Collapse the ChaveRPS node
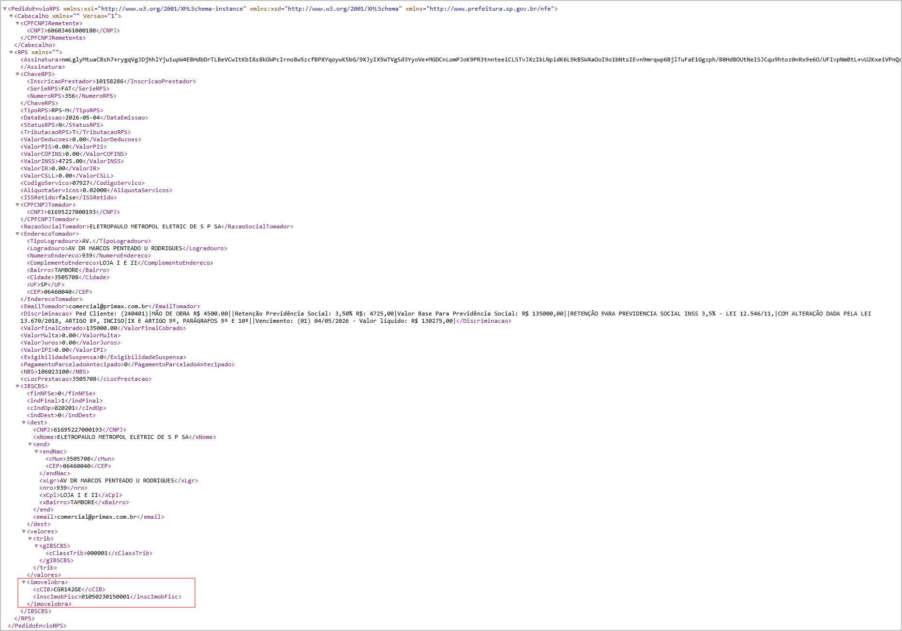Screen dimensions: 902x631 click(17, 75)
